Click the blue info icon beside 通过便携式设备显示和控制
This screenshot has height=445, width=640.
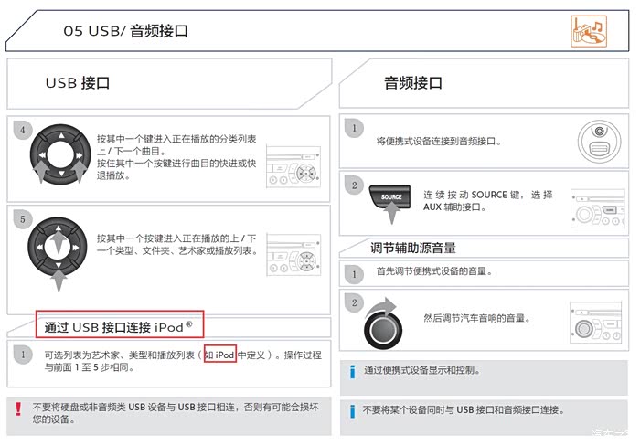pyautogui.click(x=353, y=372)
